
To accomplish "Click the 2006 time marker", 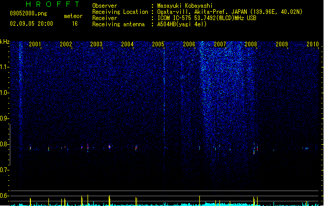I will [189, 44].
